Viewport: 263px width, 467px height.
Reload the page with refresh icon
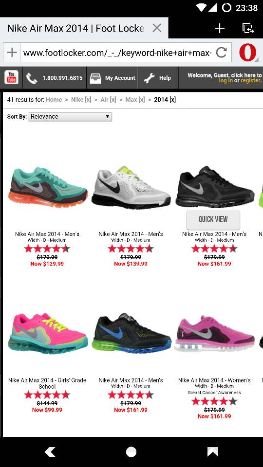pos(221,53)
